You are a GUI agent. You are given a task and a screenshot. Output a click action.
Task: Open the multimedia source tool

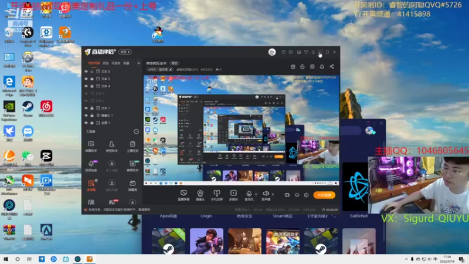233,195
